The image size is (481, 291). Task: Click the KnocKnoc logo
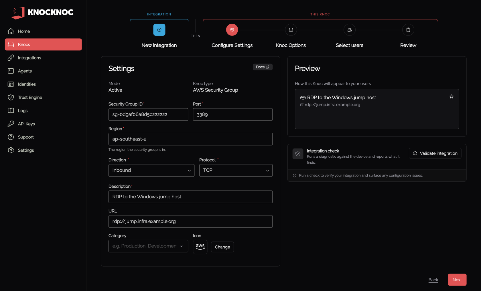point(42,13)
